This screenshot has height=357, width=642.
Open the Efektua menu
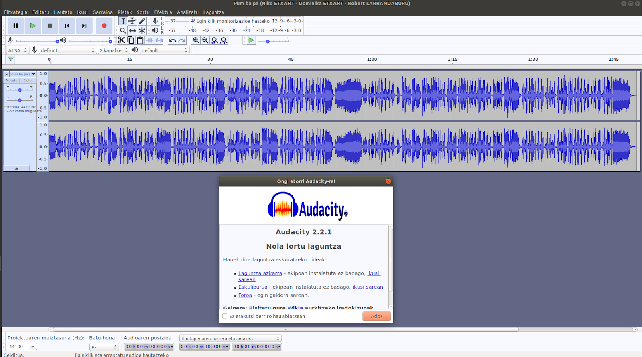pos(163,12)
